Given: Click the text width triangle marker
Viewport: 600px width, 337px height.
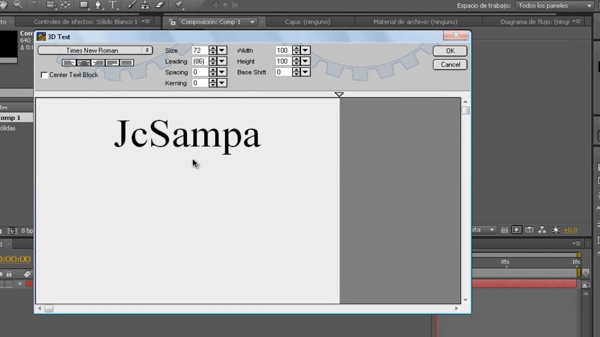Looking at the screenshot, I should (x=339, y=95).
